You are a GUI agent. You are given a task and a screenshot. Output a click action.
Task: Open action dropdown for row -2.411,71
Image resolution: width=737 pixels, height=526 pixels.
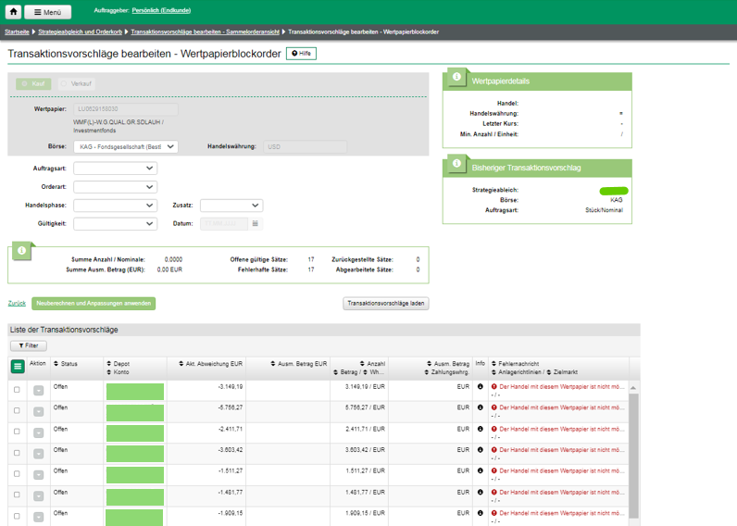tap(39, 432)
